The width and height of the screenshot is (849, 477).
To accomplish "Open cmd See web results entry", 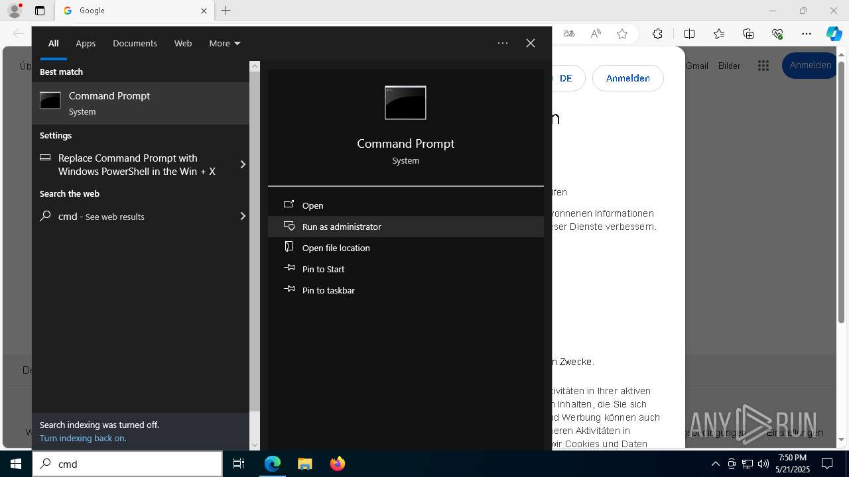I will [135, 216].
